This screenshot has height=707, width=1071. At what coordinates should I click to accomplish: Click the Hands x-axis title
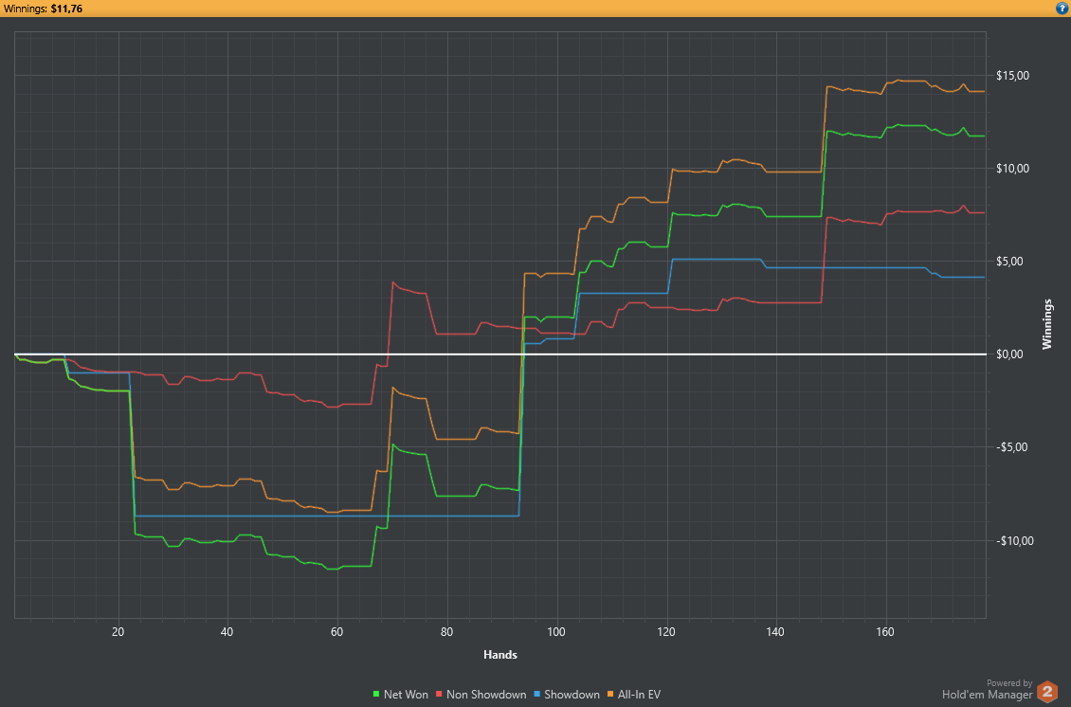pyautogui.click(x=500, y=655)
